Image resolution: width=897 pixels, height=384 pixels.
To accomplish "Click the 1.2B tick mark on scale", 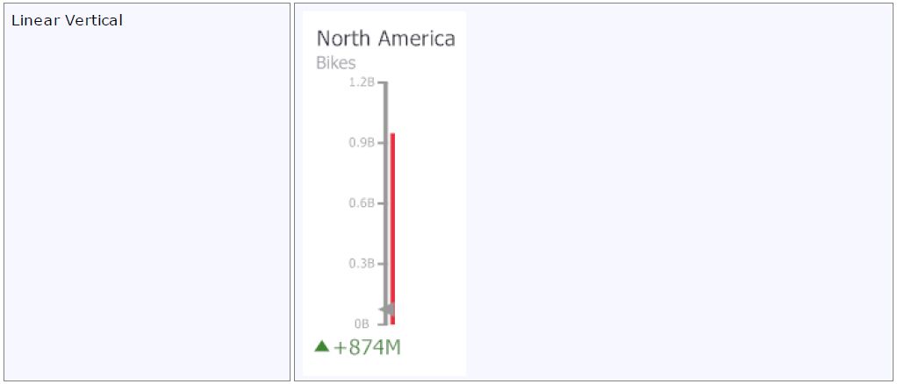I will [380, 82].
